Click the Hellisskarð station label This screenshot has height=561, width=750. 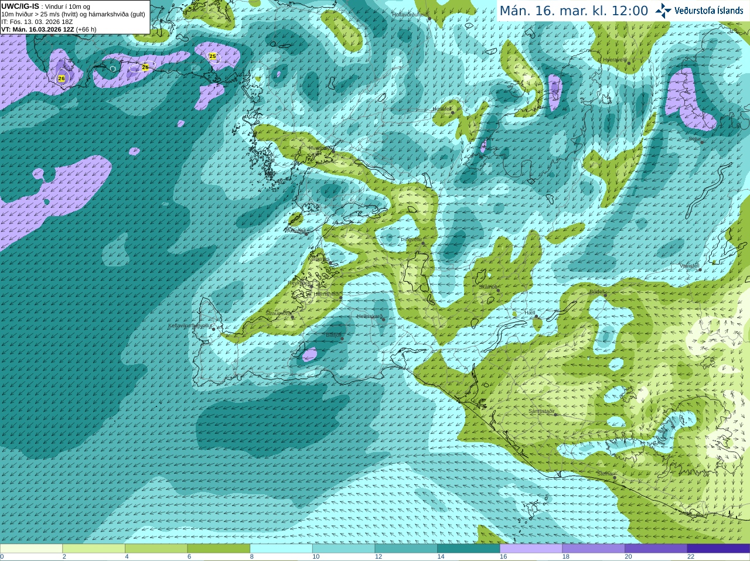click(x=369, y=316)
